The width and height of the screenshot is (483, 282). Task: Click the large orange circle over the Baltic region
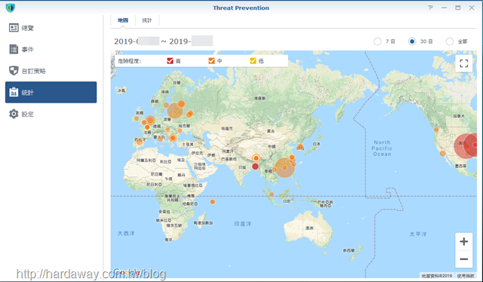click(175, 111)
